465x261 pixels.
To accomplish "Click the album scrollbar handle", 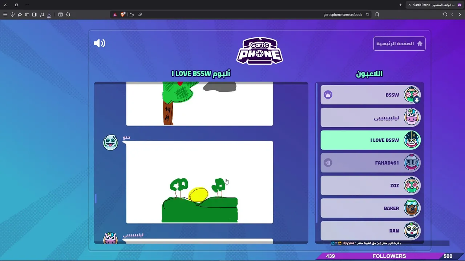I will coord(96,199).
